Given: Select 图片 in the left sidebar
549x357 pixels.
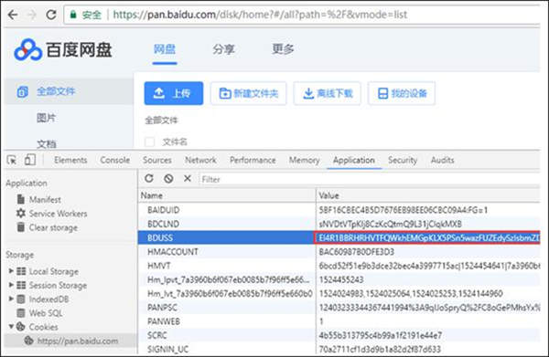Looking at the screenshot, I should pyautogui.click(x=47, y=118).
